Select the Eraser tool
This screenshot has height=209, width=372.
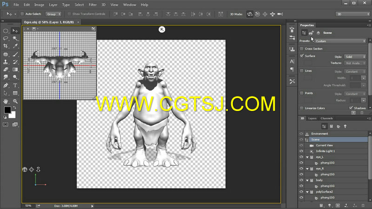point(6,69)
